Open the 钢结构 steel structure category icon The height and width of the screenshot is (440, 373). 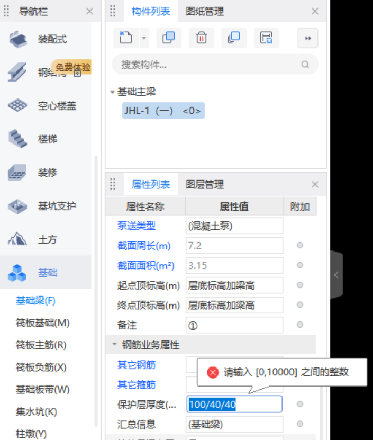[x=17, y=73]
